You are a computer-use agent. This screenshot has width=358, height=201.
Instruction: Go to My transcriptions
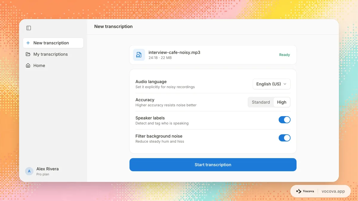pyautogui.click(x=53, y=54)
